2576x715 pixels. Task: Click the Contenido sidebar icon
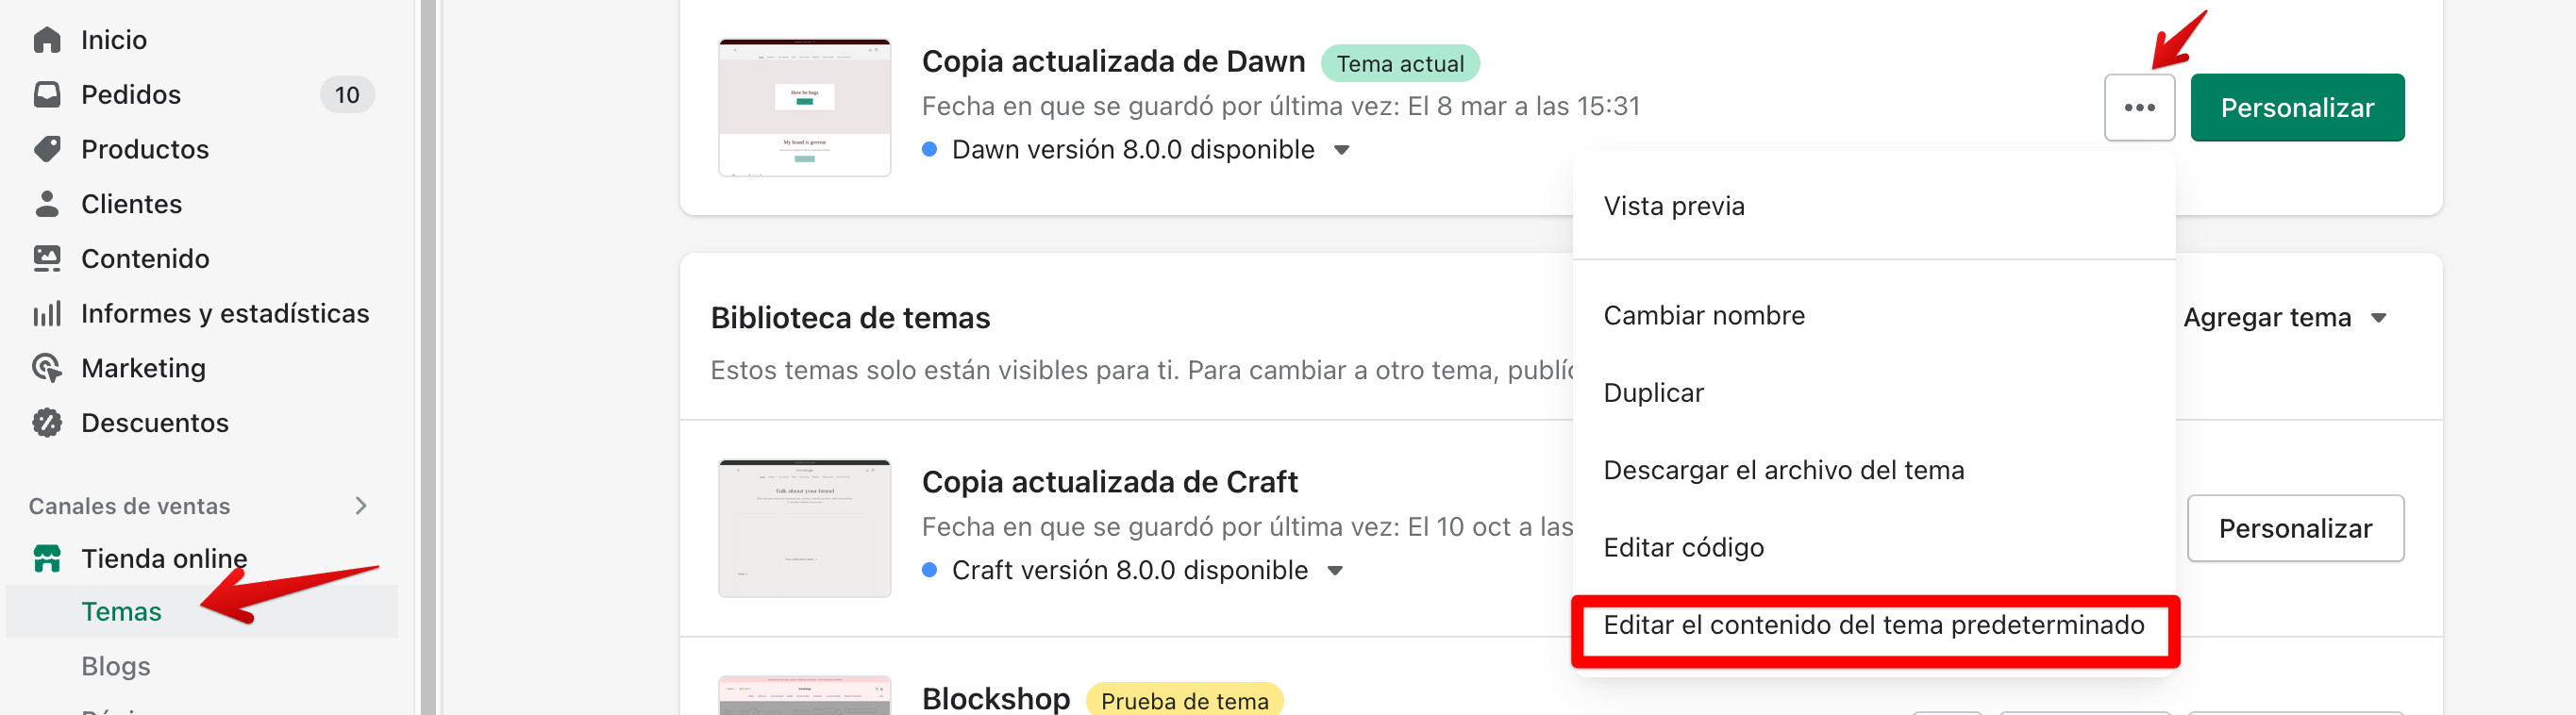(x=47, y=259)
